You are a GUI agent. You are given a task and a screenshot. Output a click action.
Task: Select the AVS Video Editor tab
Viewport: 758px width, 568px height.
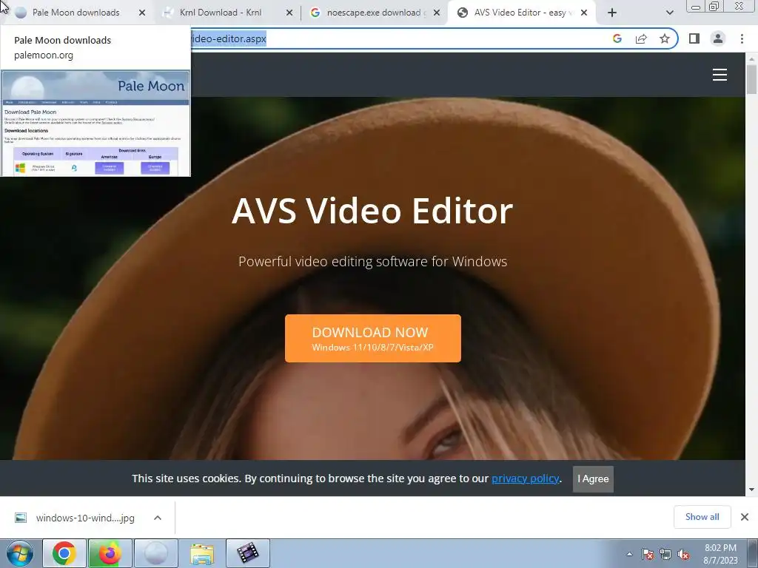pos(520,13)
